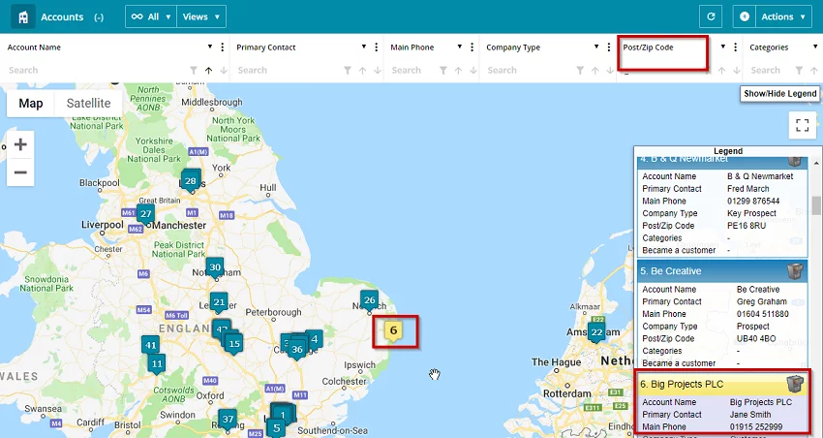The width and height of the screenshot is (823, 438).
Task: Zoom out on the map
Action: coord(20,172)
